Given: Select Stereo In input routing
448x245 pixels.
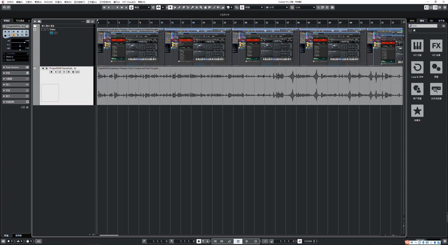Looking at the screenshot, I should [16, 57].
